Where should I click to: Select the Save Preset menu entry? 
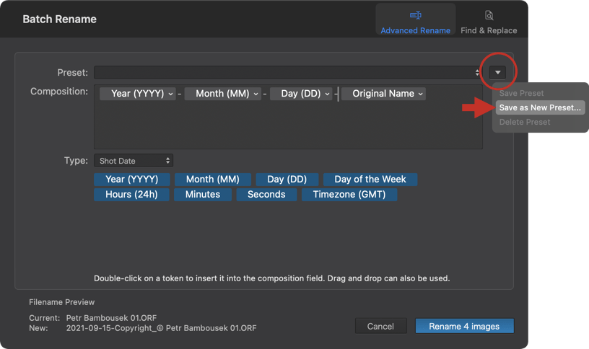click(521, 93)
